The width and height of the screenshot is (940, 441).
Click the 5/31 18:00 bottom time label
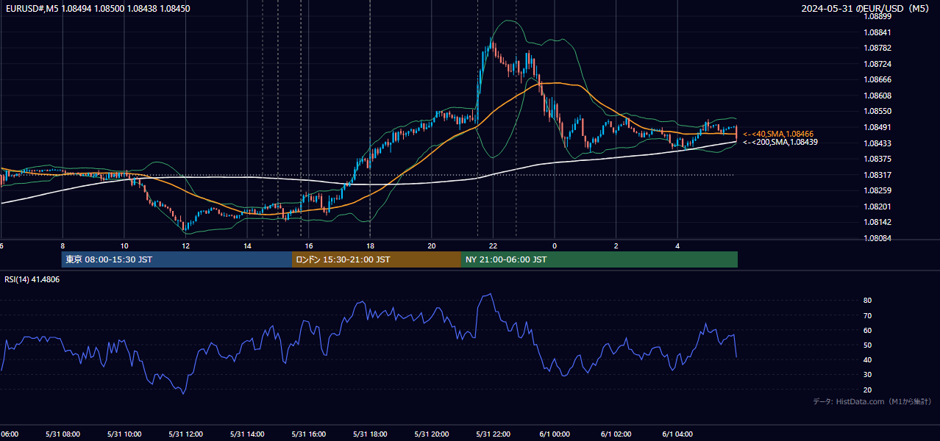tap(370, 434)
